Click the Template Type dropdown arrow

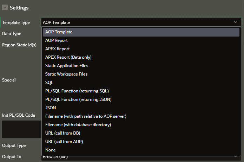235,22
